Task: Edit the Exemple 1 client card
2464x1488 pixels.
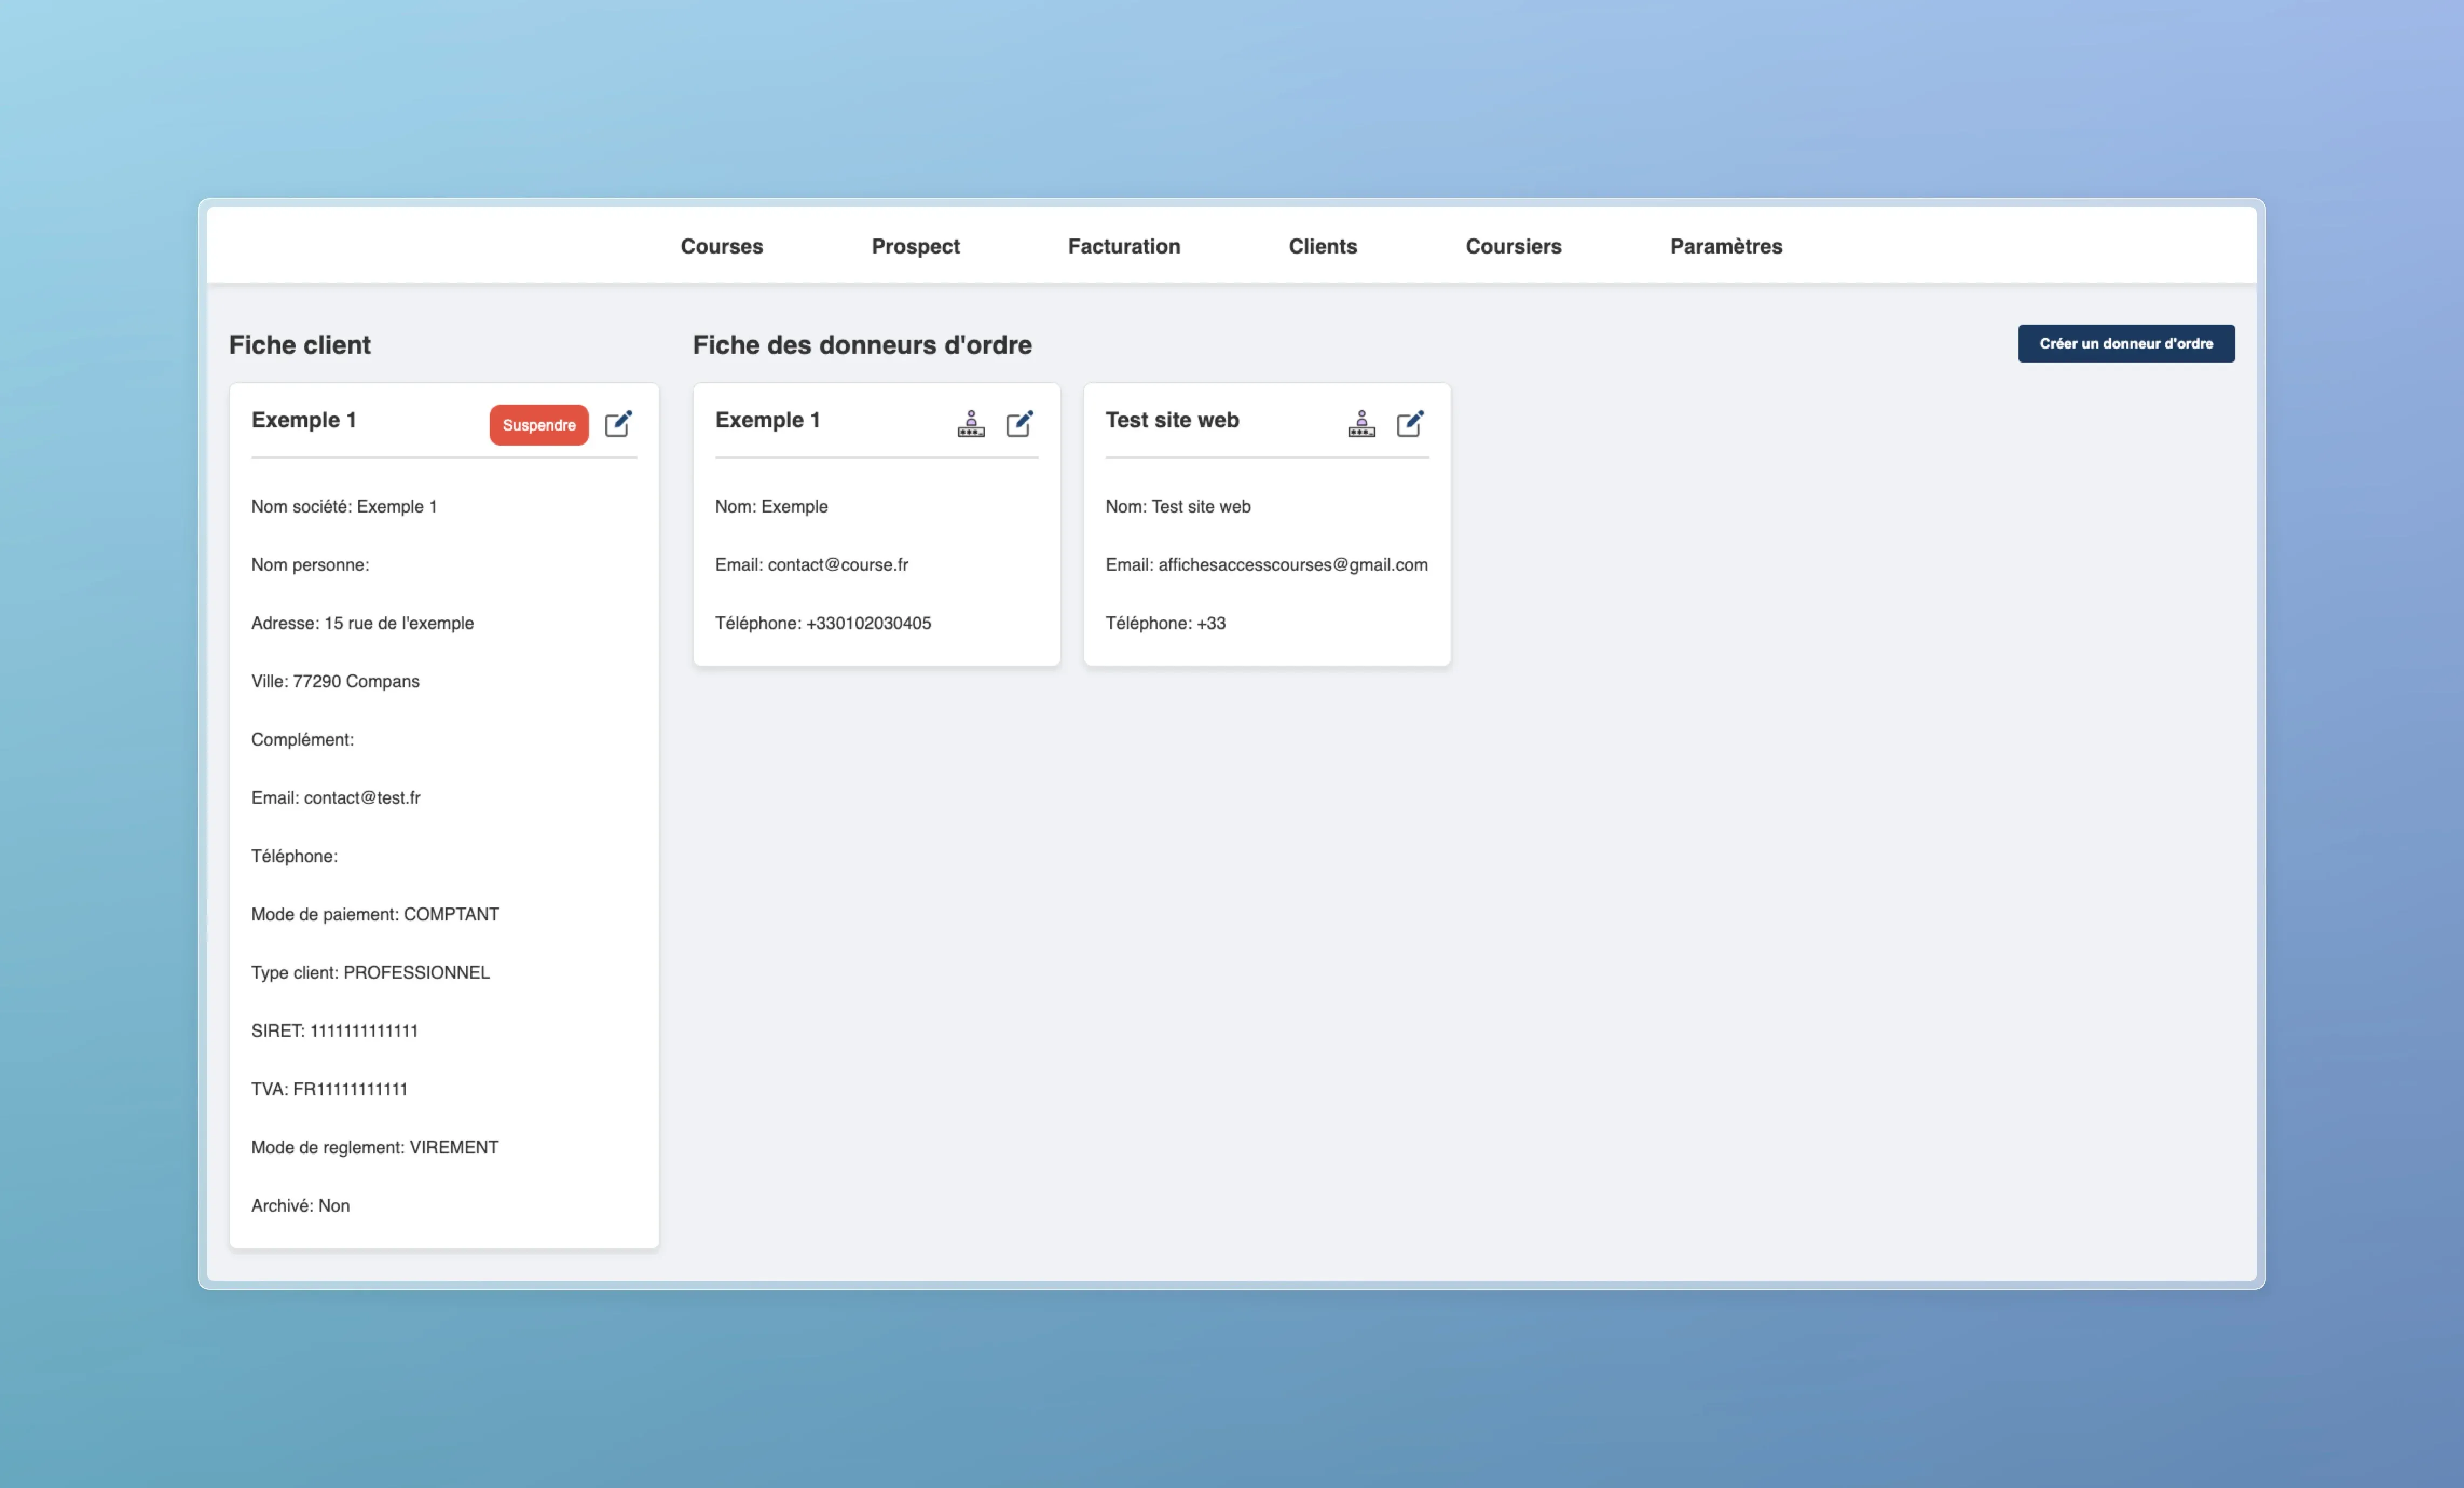Action: 618,424
